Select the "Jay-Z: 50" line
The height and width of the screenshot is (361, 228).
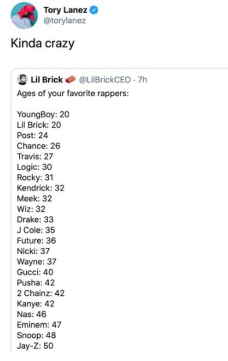(35, 346)
